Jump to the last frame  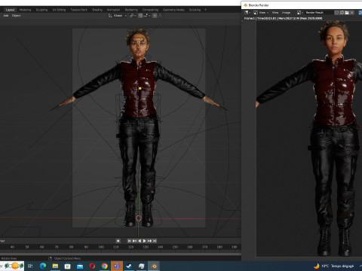pyautogui.click(x=155, y=241)
